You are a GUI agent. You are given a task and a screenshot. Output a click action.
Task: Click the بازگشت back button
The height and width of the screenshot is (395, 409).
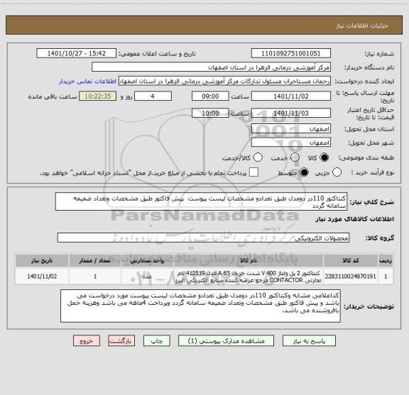coord(121,341)
